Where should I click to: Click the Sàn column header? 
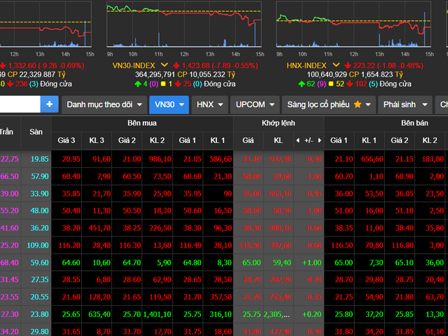tap(36, 132)
